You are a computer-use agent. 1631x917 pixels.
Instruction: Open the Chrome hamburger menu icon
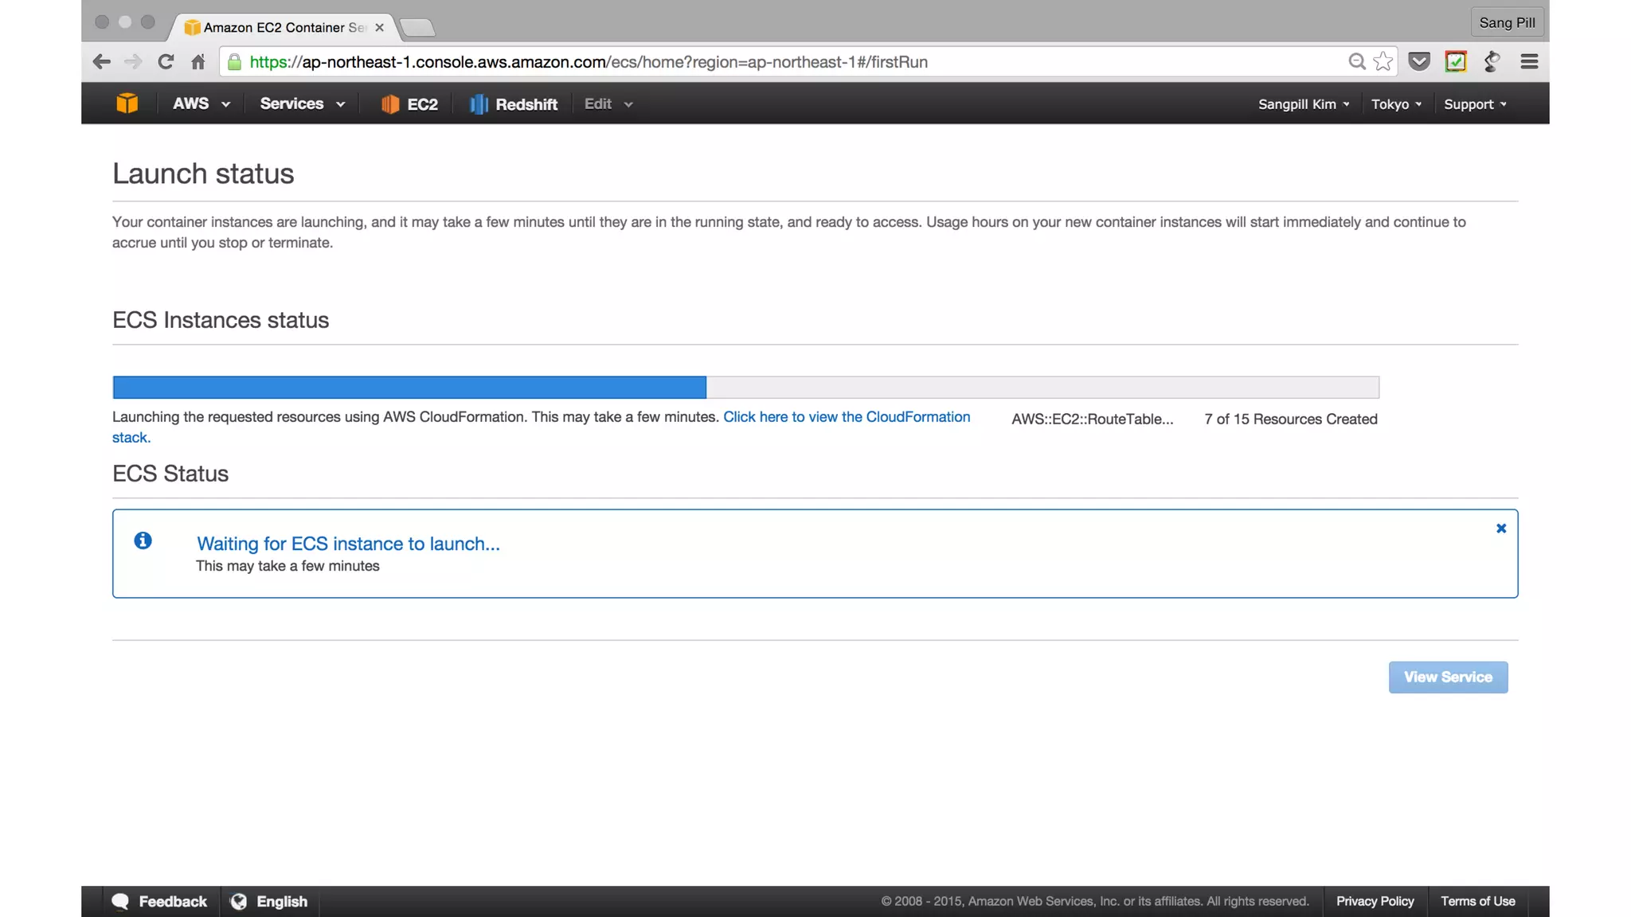tap(1529, 62)
